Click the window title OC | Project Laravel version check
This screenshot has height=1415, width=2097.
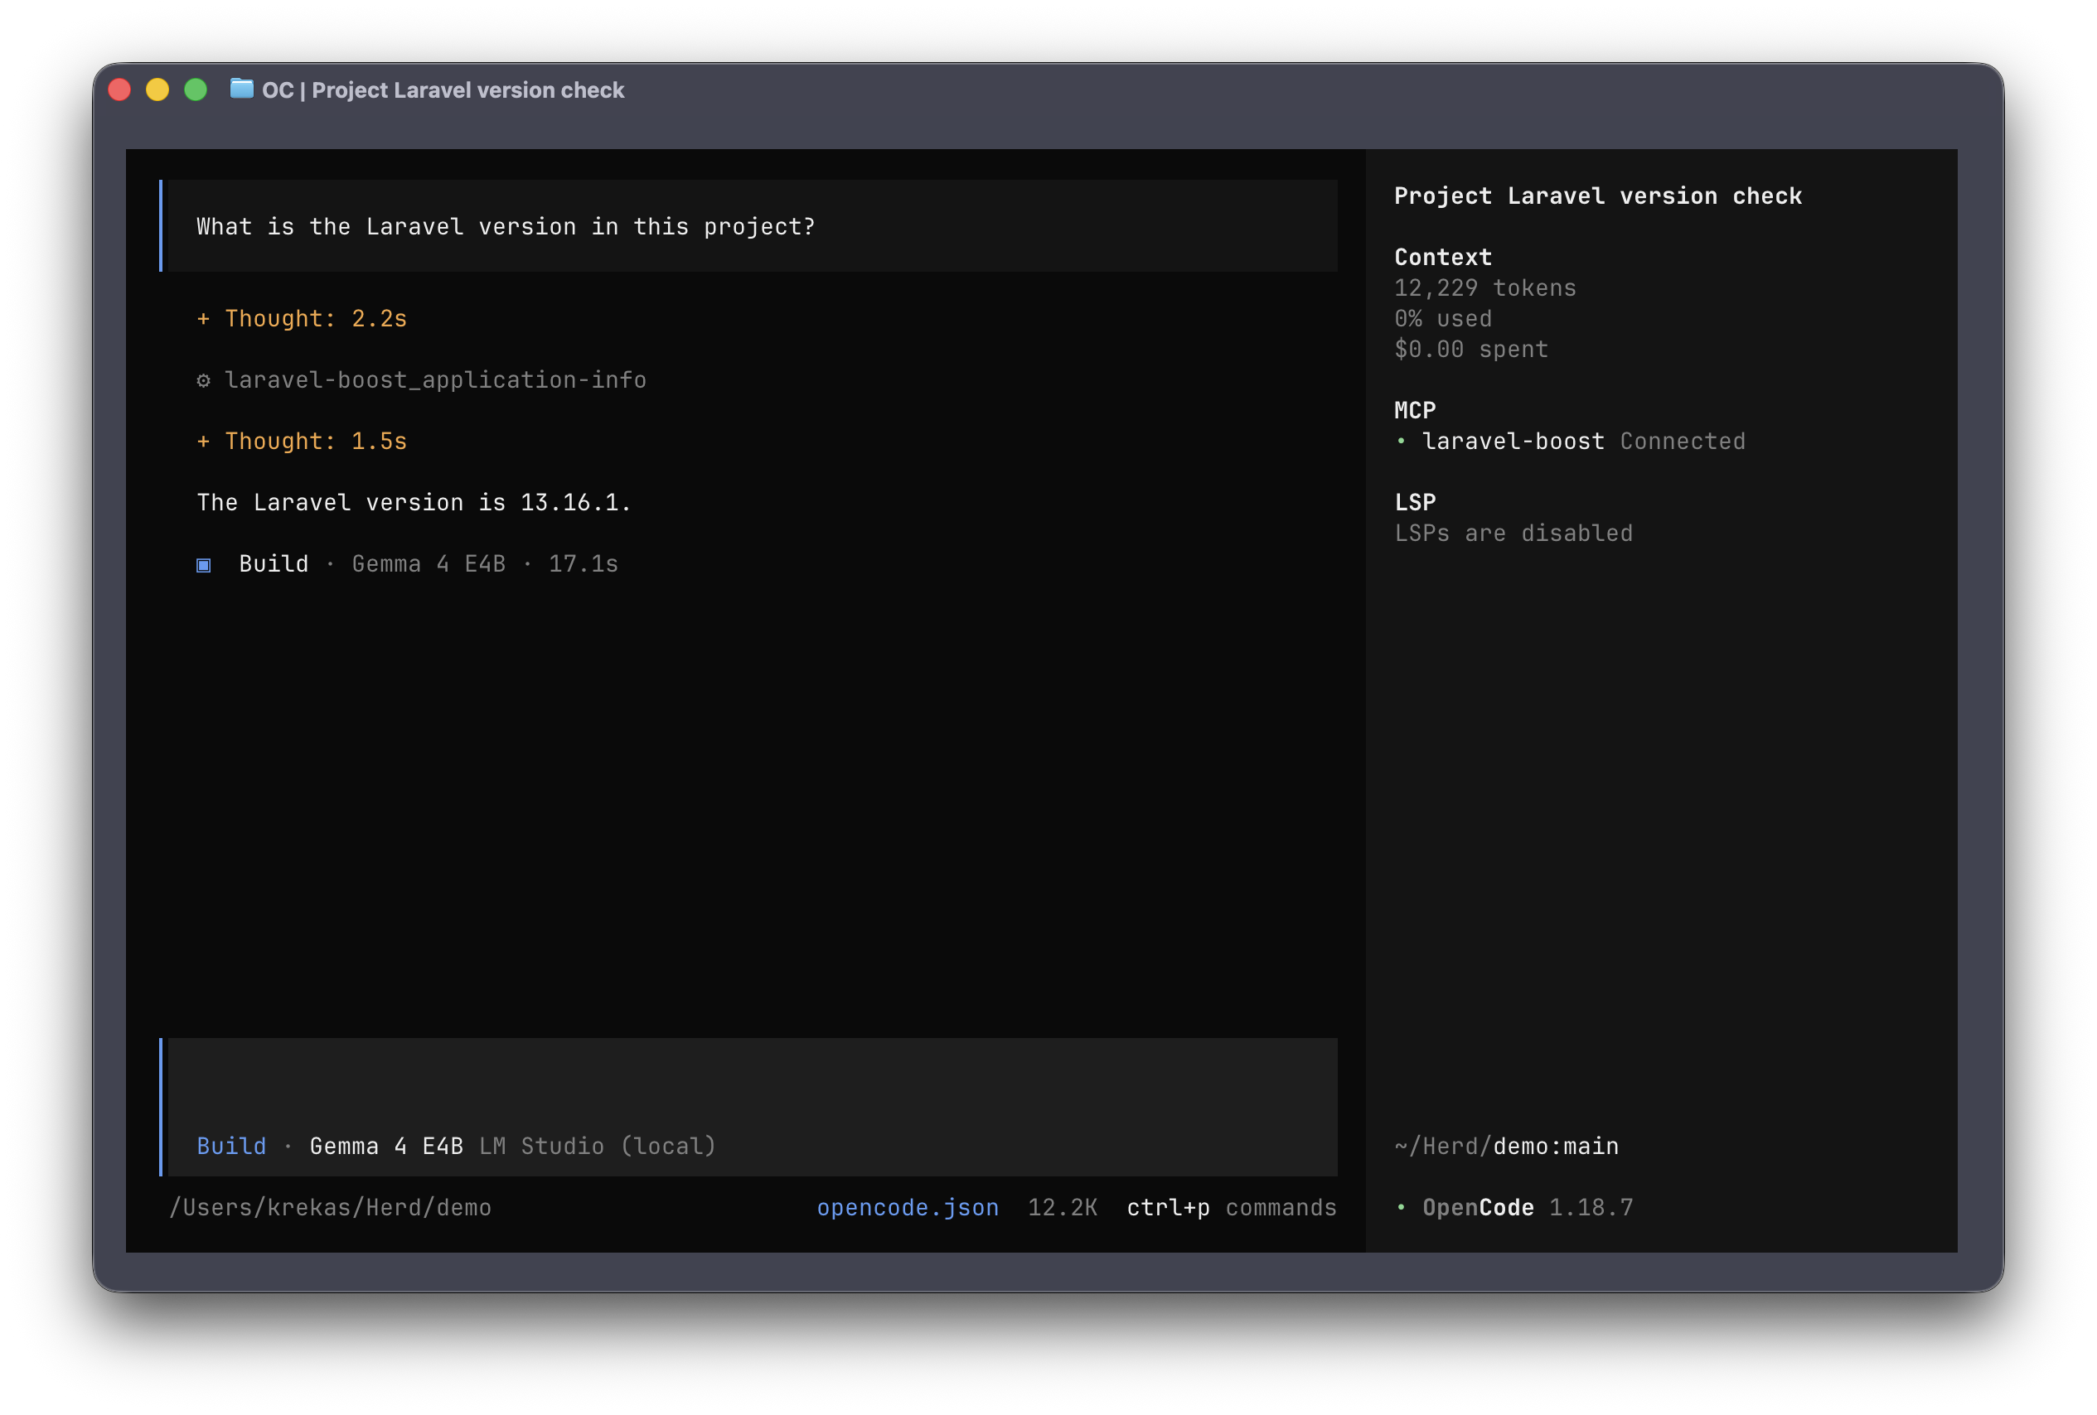pos(442,90)
